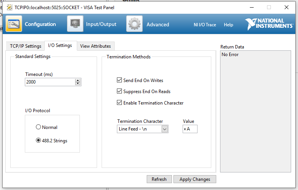Screen dimensions: 298x190
Task: Select the Normal I/O protocol radio button
Action: pyautogui.click(x=38, y=127)
